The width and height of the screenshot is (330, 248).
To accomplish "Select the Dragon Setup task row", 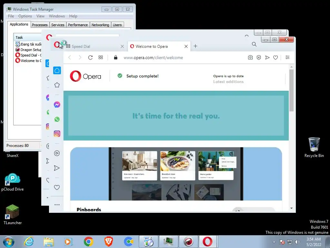I will tap(28, 50).
